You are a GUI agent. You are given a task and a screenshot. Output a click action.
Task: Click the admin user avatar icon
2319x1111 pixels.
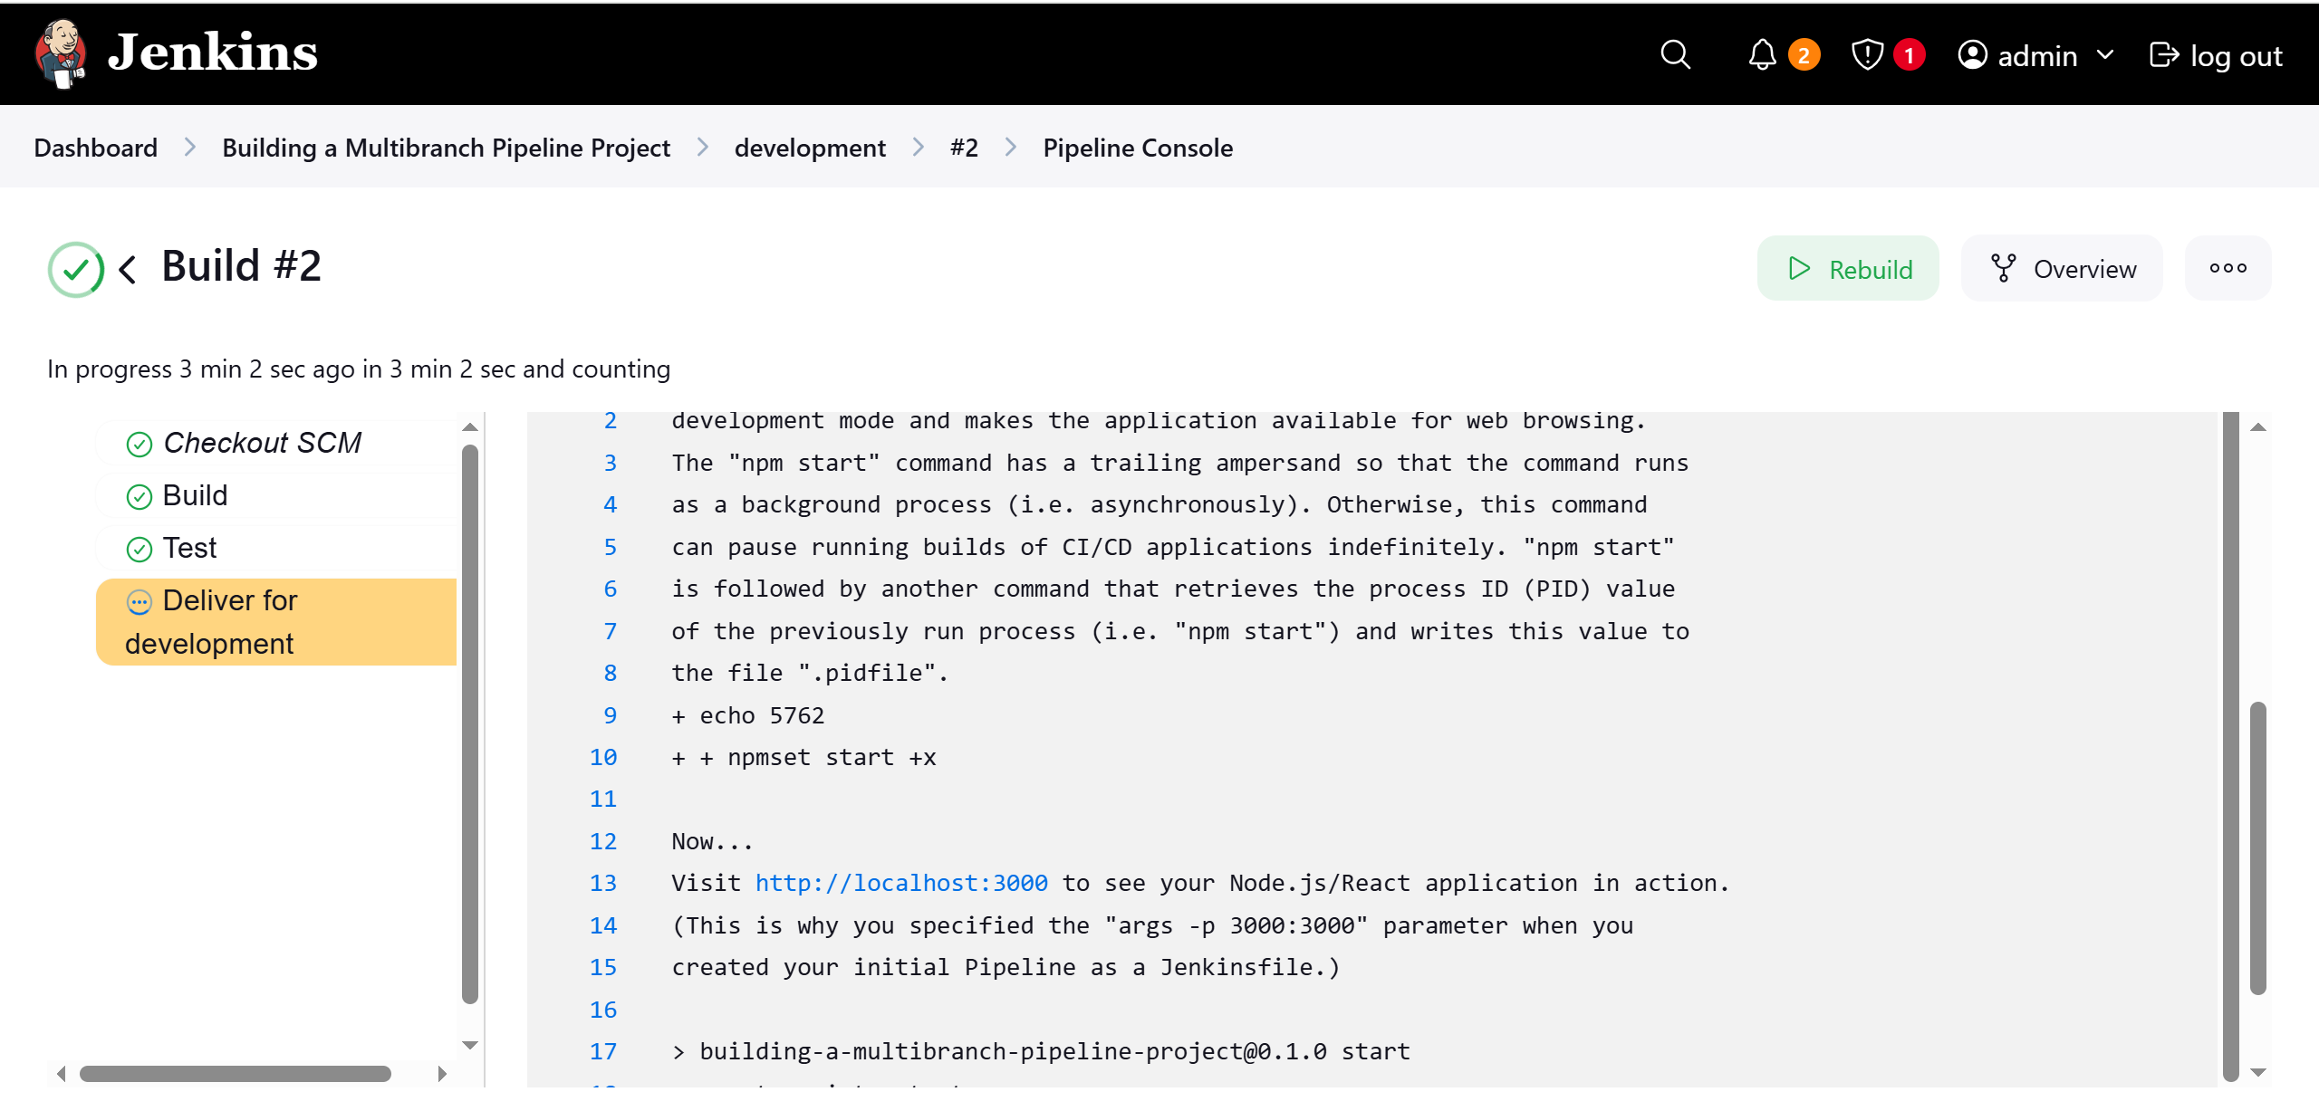pos(1972,54)
